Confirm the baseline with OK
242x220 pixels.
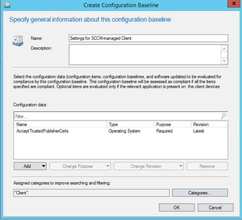click(x=177, y=208)
